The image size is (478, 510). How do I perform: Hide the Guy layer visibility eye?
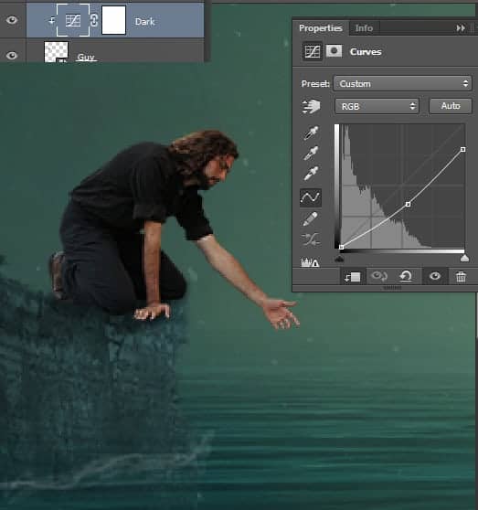pyautogui.click(x=12, y=55)
